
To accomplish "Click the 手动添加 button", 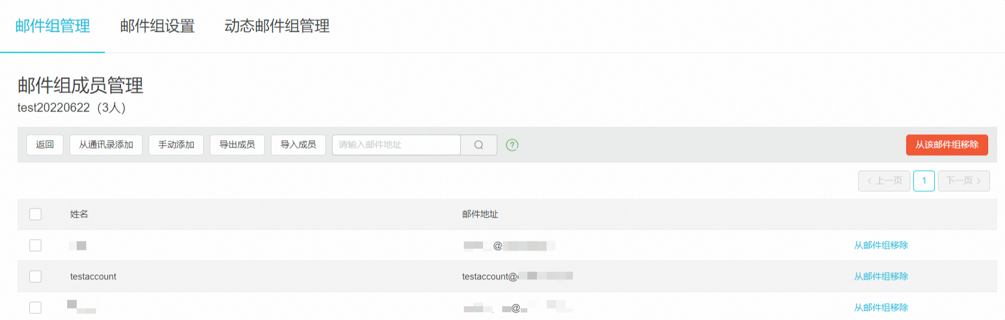I will coord(176,145).
